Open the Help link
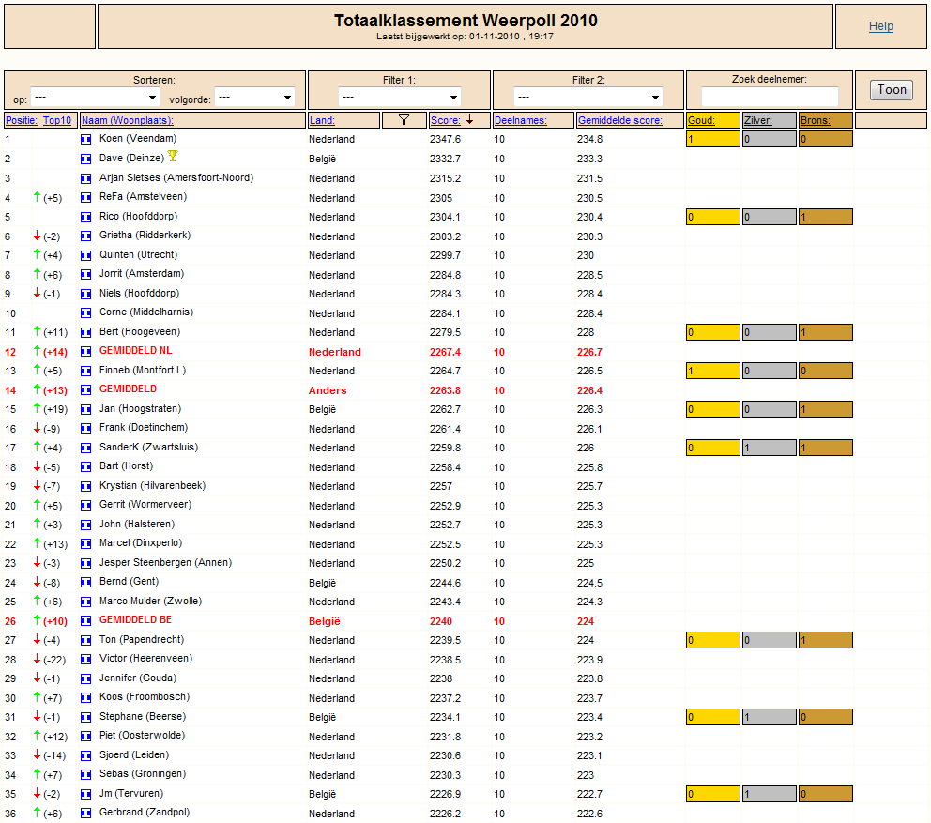The height and width of the screenshot is (823, 931). (x=880, y=26)
